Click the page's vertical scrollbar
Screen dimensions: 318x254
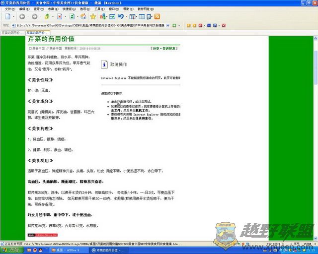(314, 124)
